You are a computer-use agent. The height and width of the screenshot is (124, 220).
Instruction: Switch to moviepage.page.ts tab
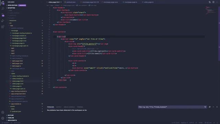point(131,2)
